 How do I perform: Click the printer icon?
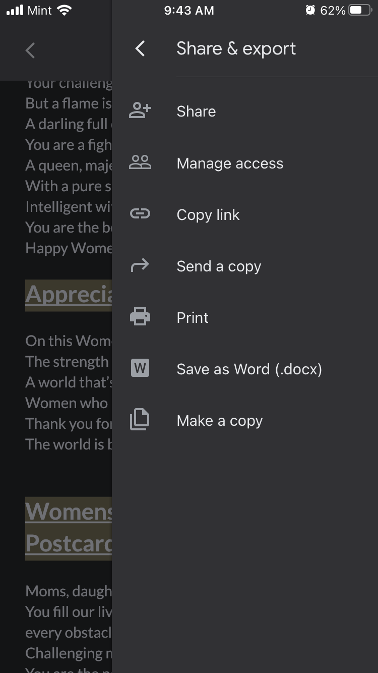click(140, 317)
